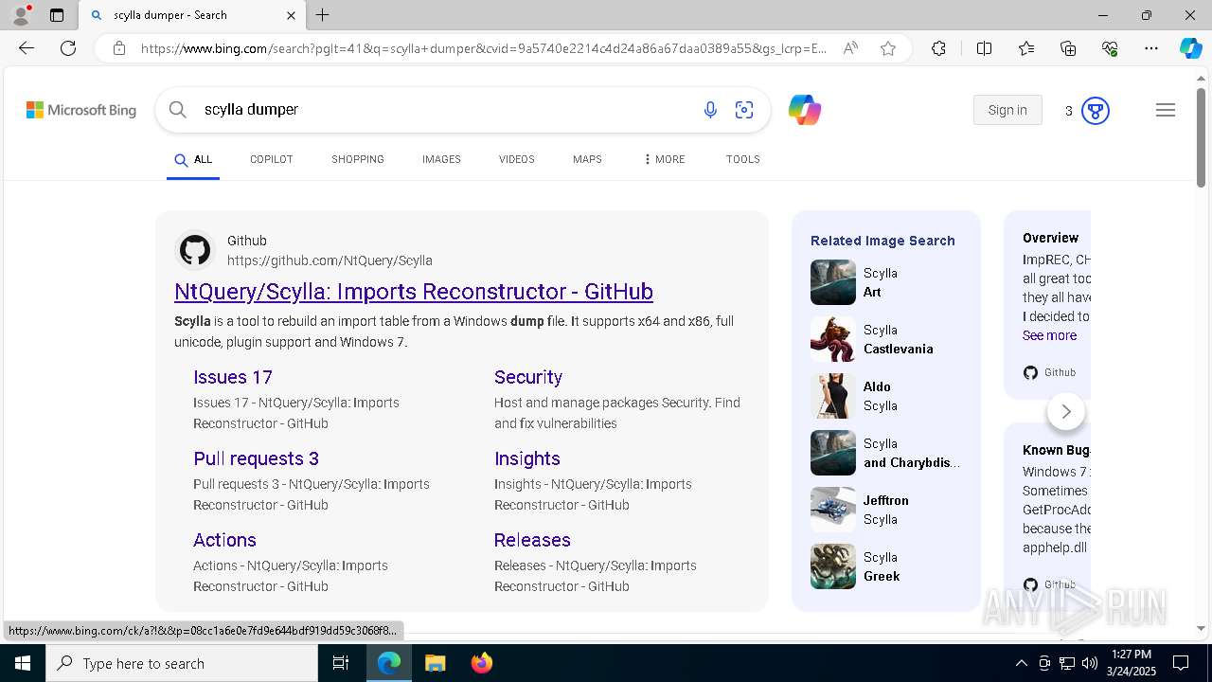Click the GitHub favicon of result
This screenshot has height=682, width=1212.
pos(195,250)
